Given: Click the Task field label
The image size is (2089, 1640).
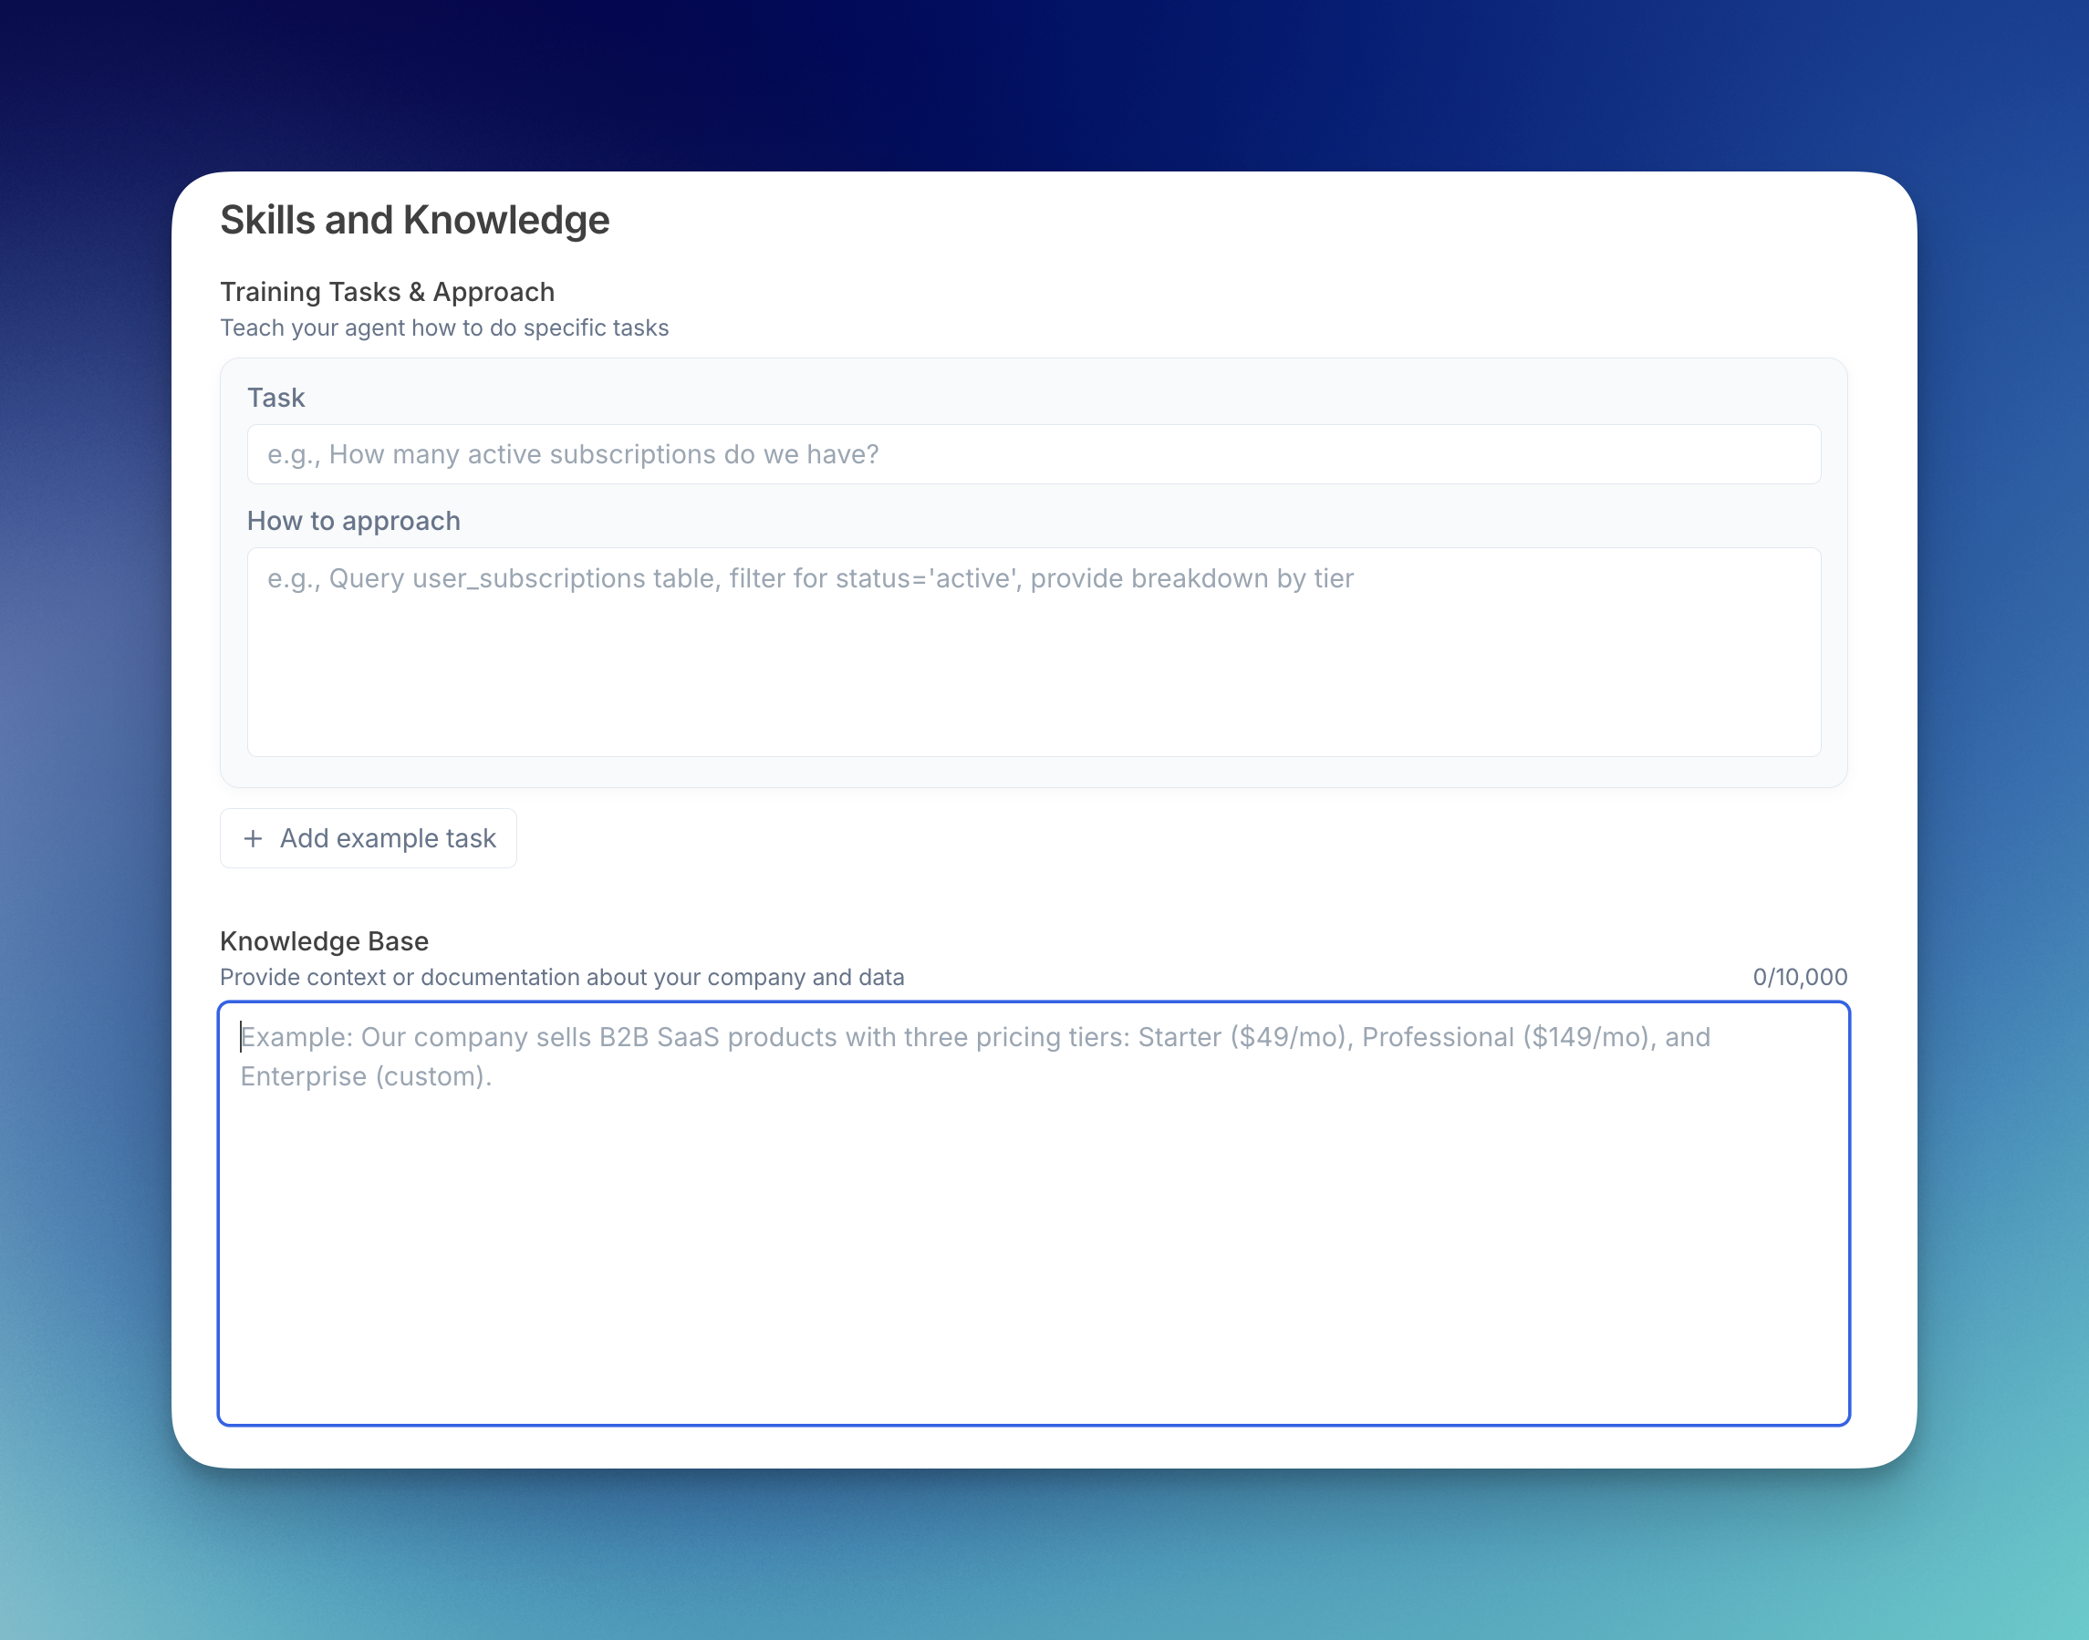Looking at the screenshot, I should (x=275, y=397).
